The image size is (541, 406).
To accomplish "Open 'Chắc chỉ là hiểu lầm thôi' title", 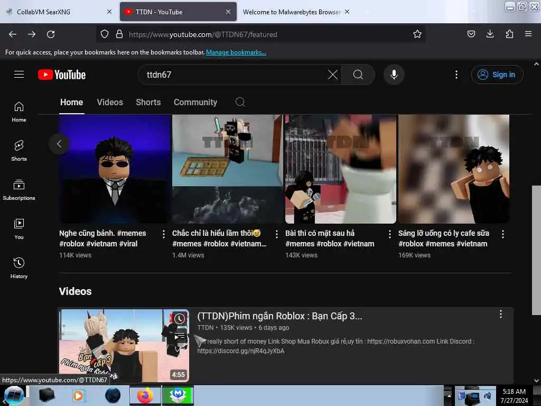I will 219,238.
